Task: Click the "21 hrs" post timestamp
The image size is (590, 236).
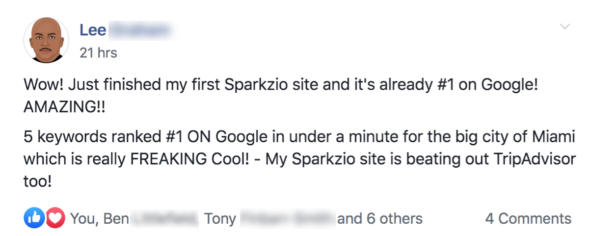Action: click(98, 53)
